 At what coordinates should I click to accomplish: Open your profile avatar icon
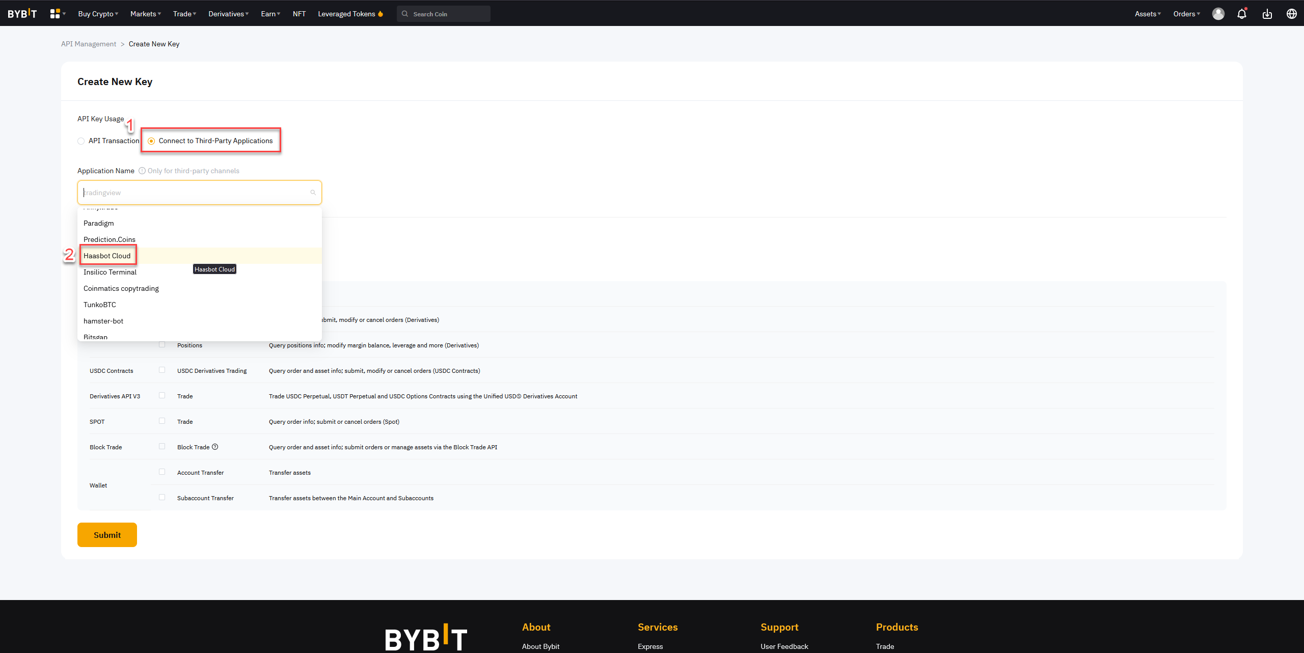click(x=1218, y=14)
